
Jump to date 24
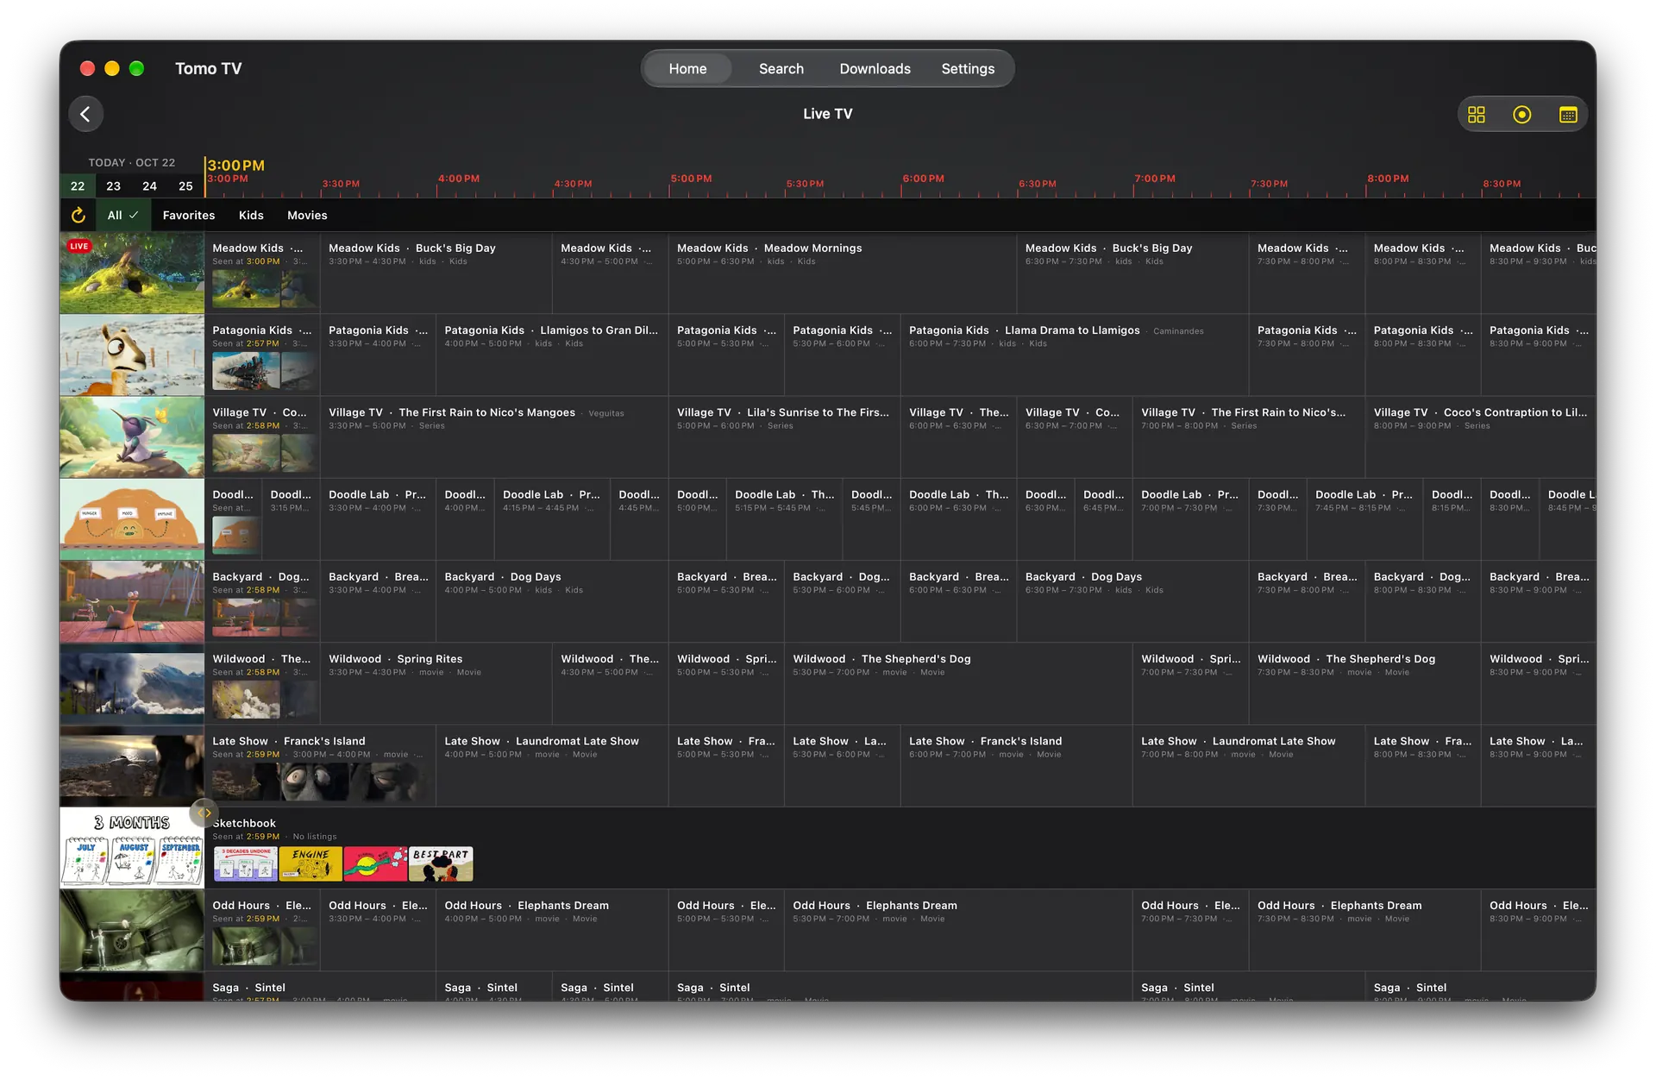150,185
